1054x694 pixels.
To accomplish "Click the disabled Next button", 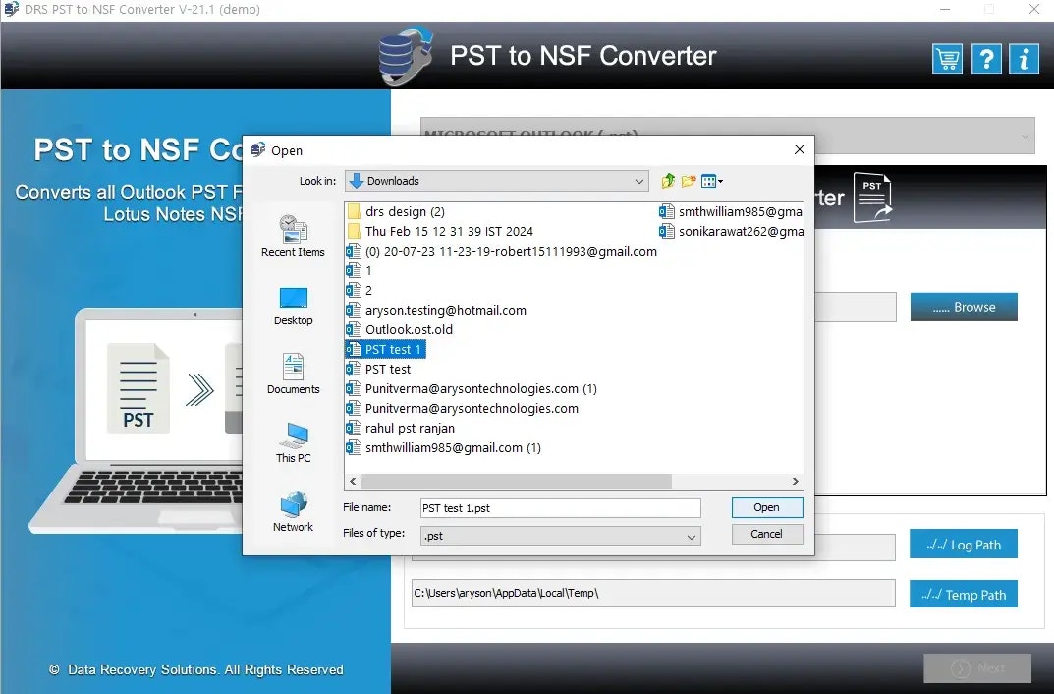I will click(977, 667).
